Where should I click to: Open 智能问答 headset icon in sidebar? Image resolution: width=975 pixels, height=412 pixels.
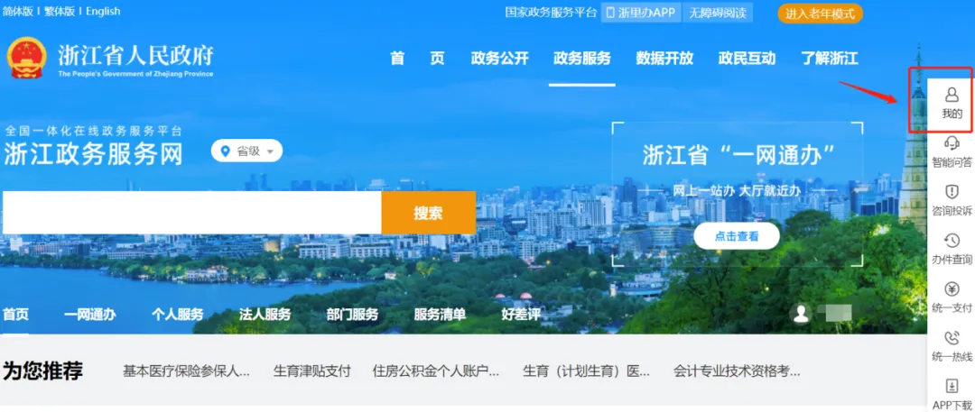pos(952,143)
